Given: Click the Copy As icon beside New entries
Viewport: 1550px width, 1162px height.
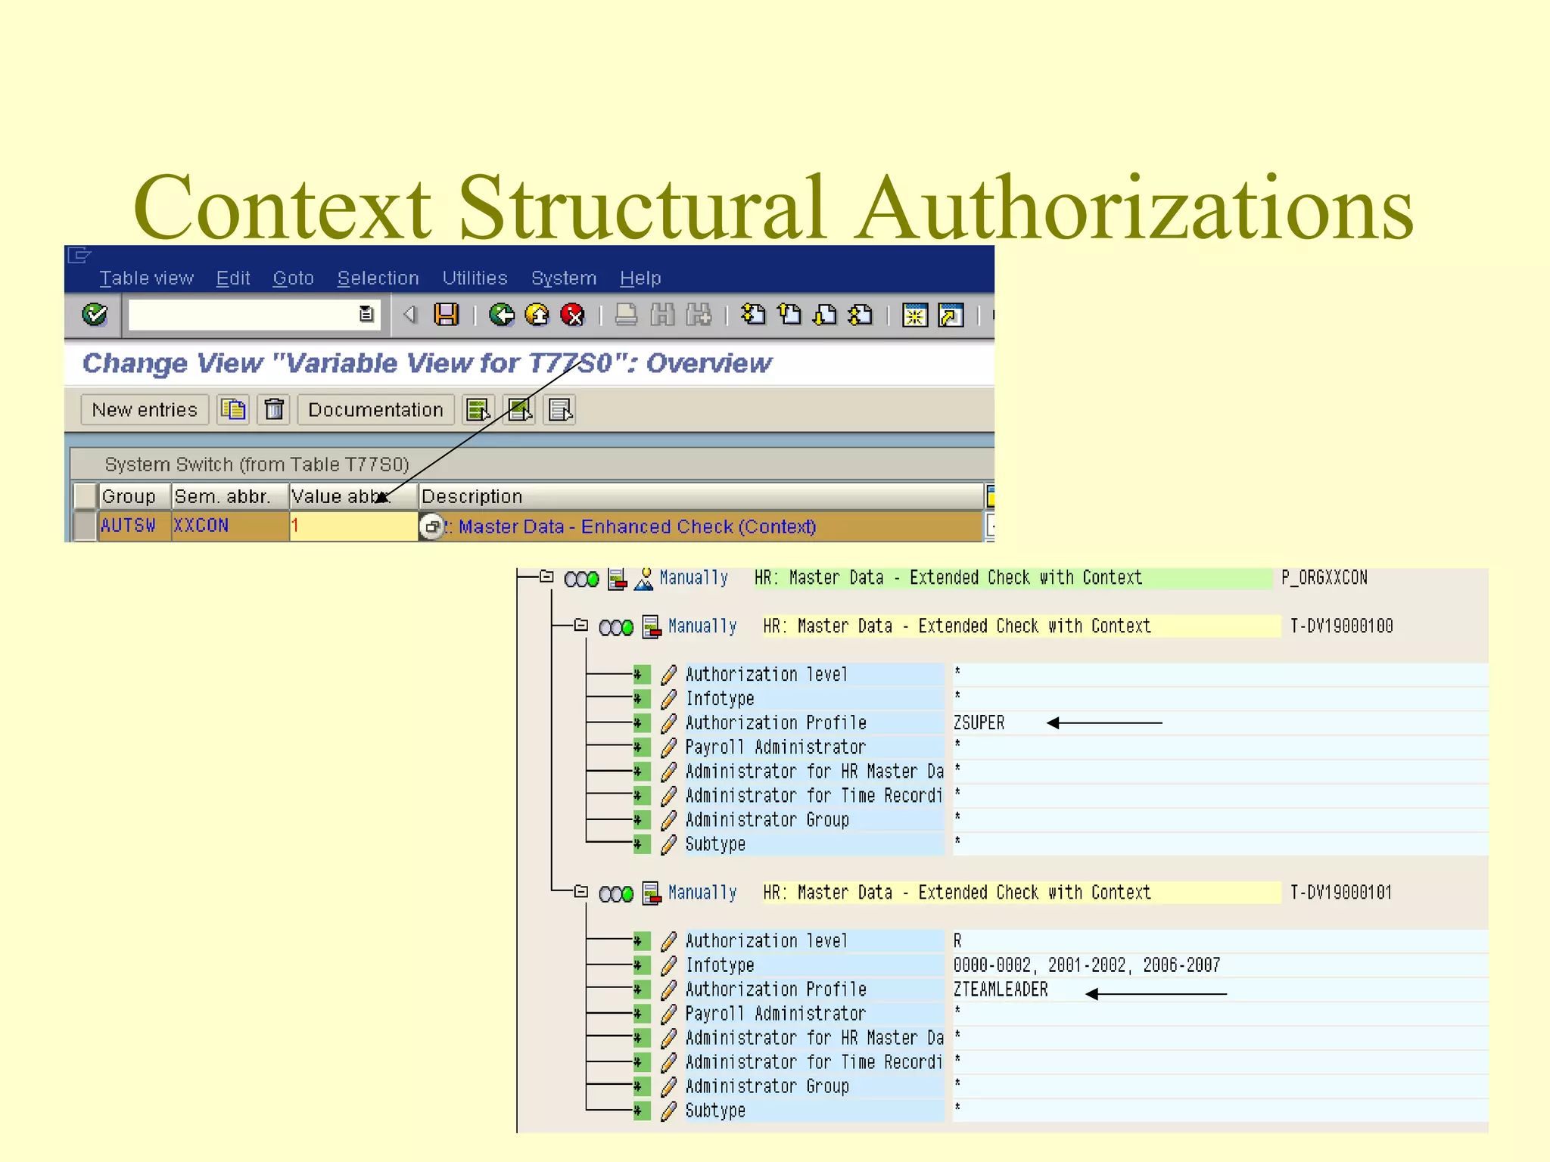Looking at the screenshot, I should 233,409.
